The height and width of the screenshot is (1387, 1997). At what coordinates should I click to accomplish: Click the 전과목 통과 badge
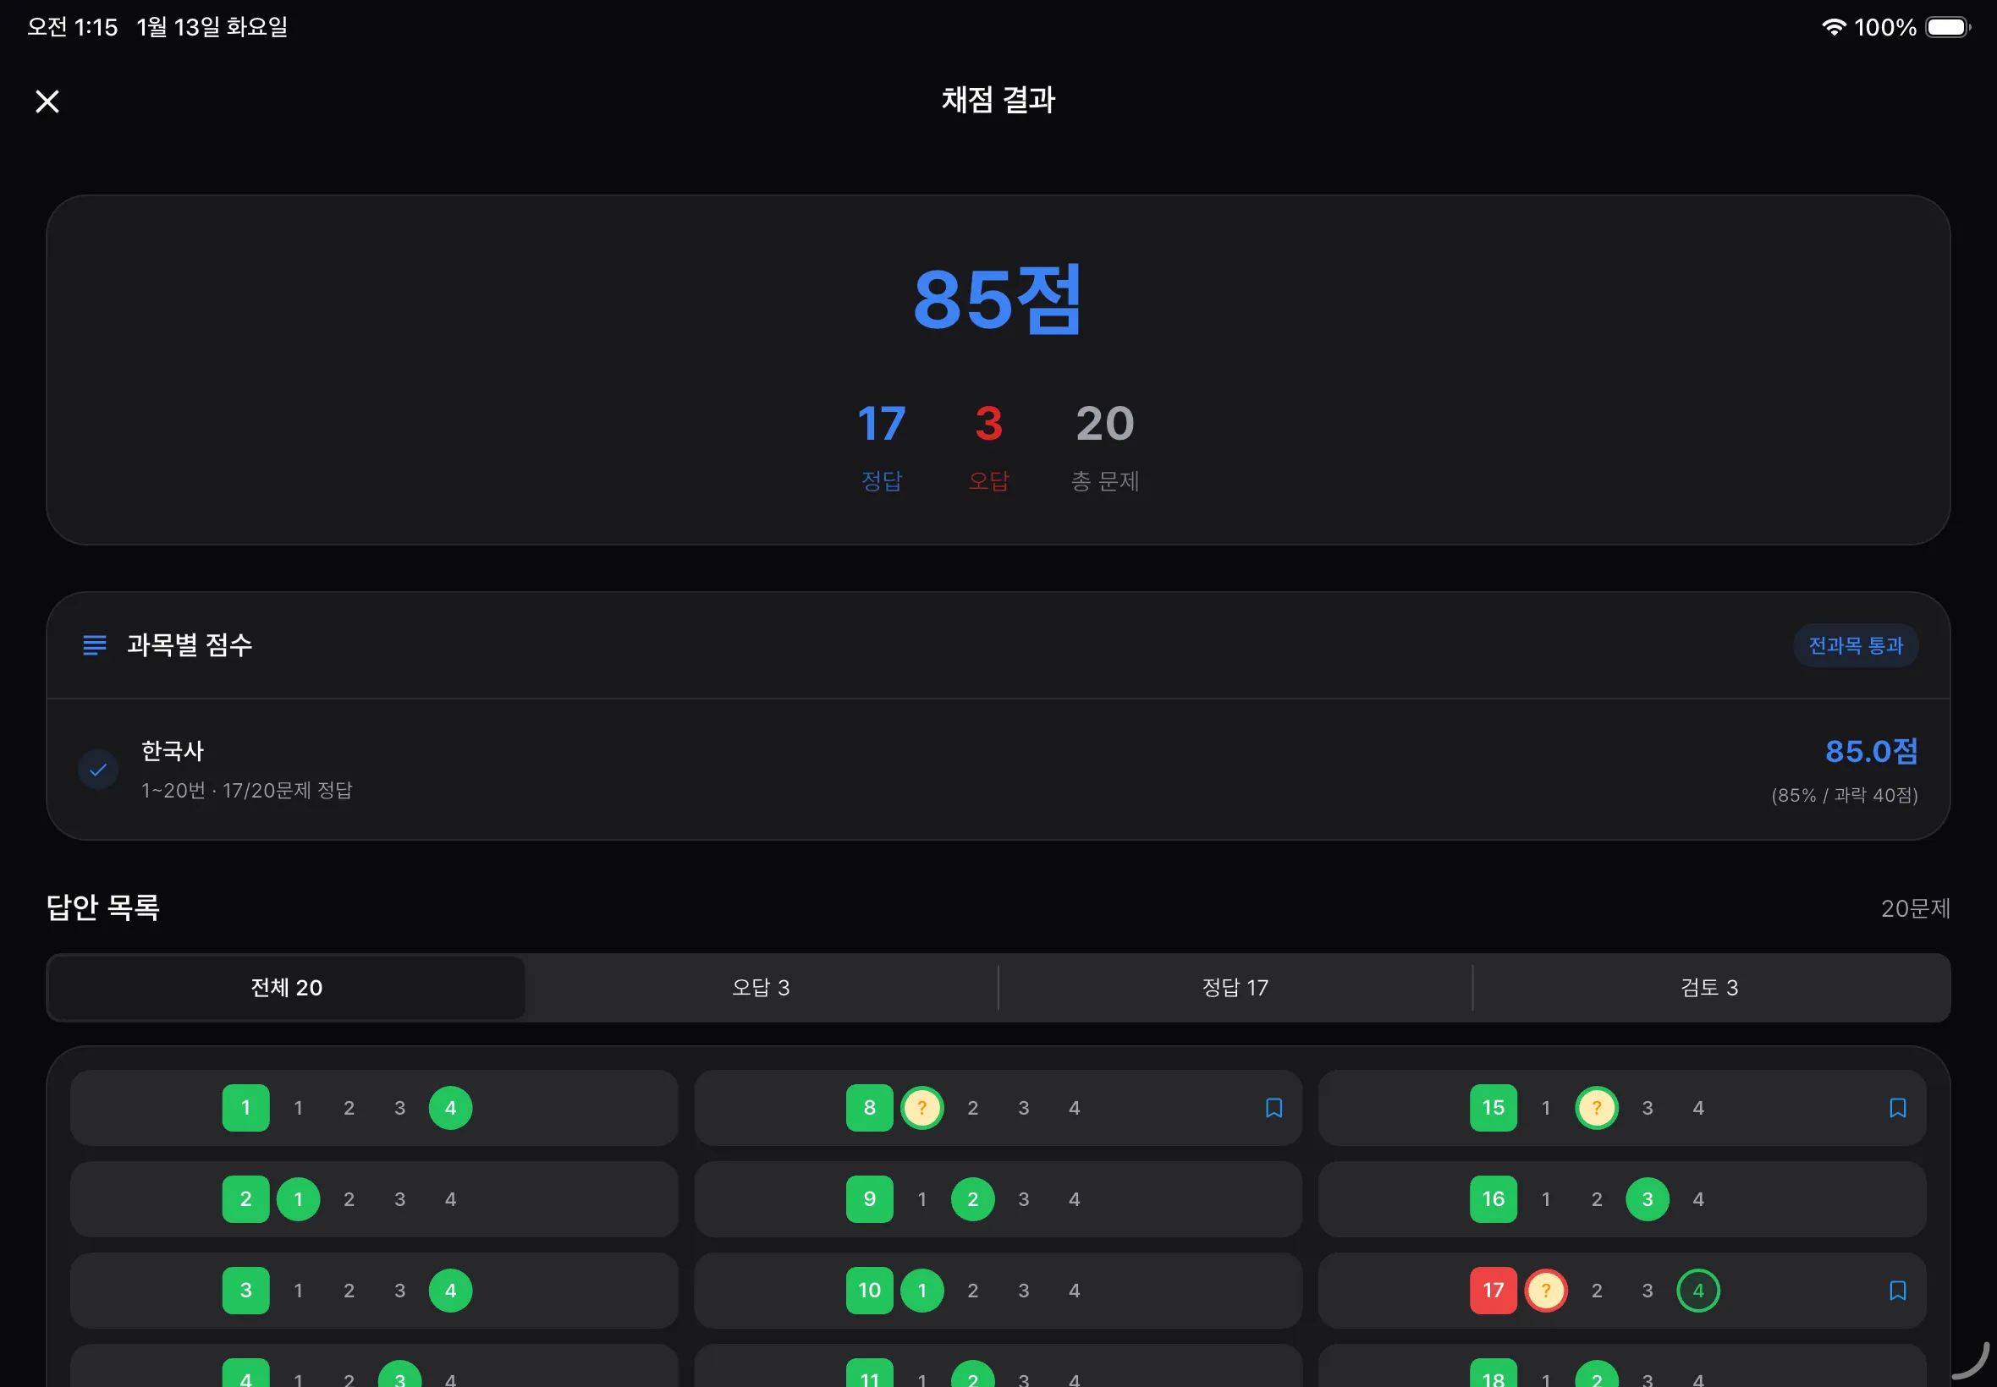pos(1856,644)
